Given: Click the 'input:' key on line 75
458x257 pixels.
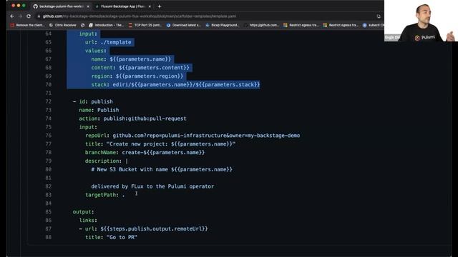Looking at the screenshot, I should (x=88, y=127).
